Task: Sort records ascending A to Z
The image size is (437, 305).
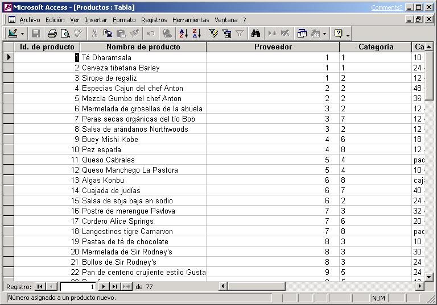Action: tap(183, 34)
